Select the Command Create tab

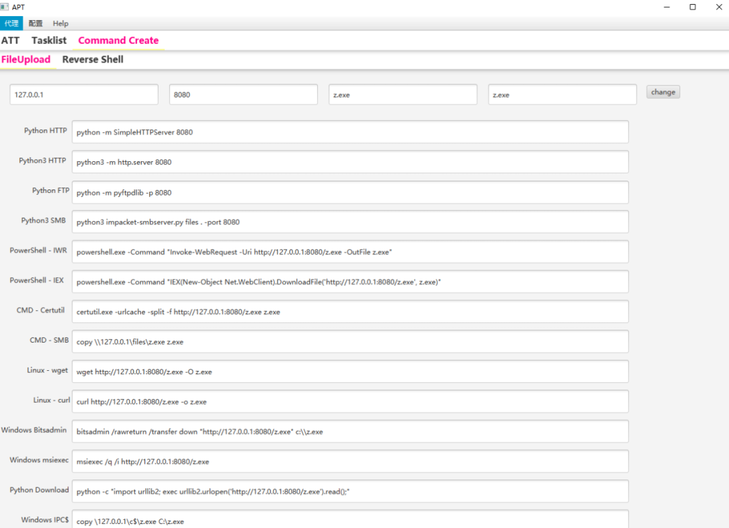click(118, 40)
